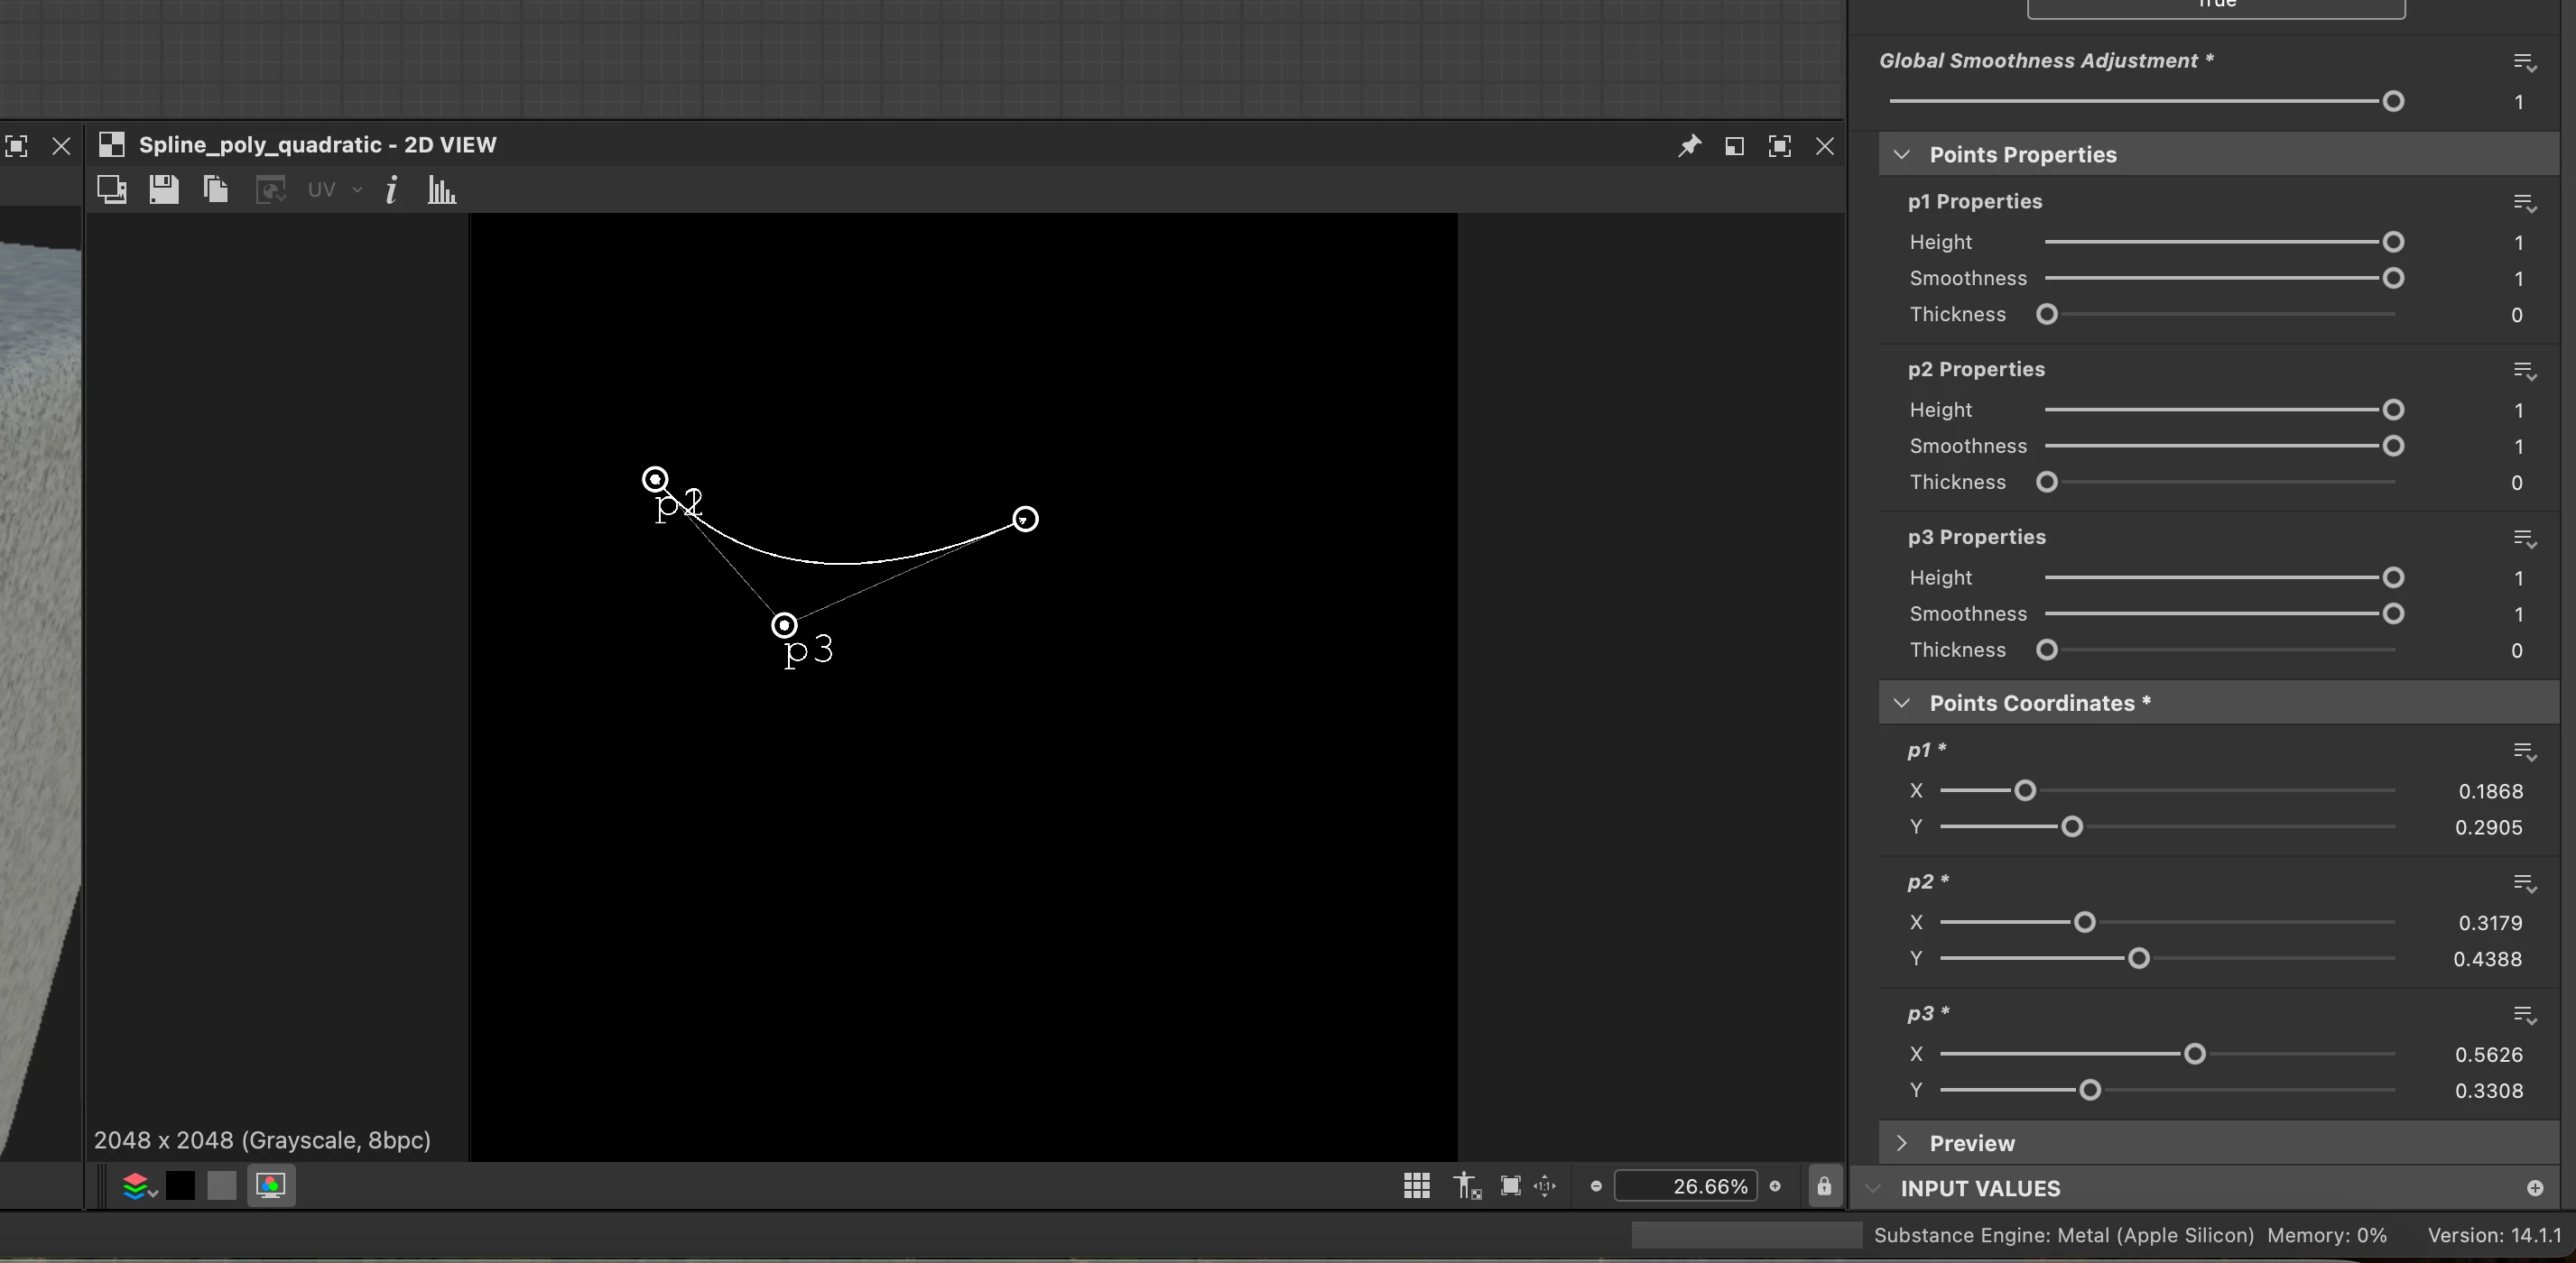Click the save image icon
Screen dimensions: 2576x1263
pyautogui.click(x=164, y=189)
